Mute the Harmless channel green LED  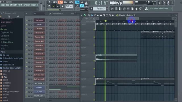tap(27, 20)
